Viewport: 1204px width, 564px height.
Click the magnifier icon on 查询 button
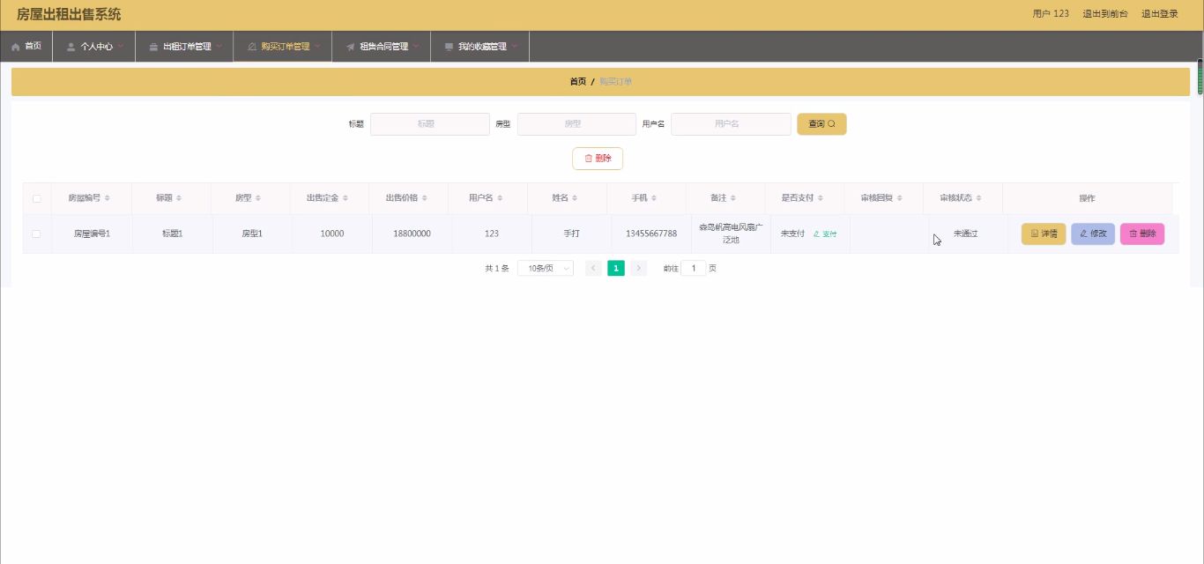click(831, 124)
